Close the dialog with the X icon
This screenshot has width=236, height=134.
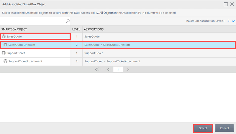pos(232,4)
